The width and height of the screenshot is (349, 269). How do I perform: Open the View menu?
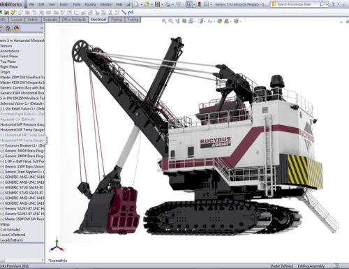pos(52,4)
